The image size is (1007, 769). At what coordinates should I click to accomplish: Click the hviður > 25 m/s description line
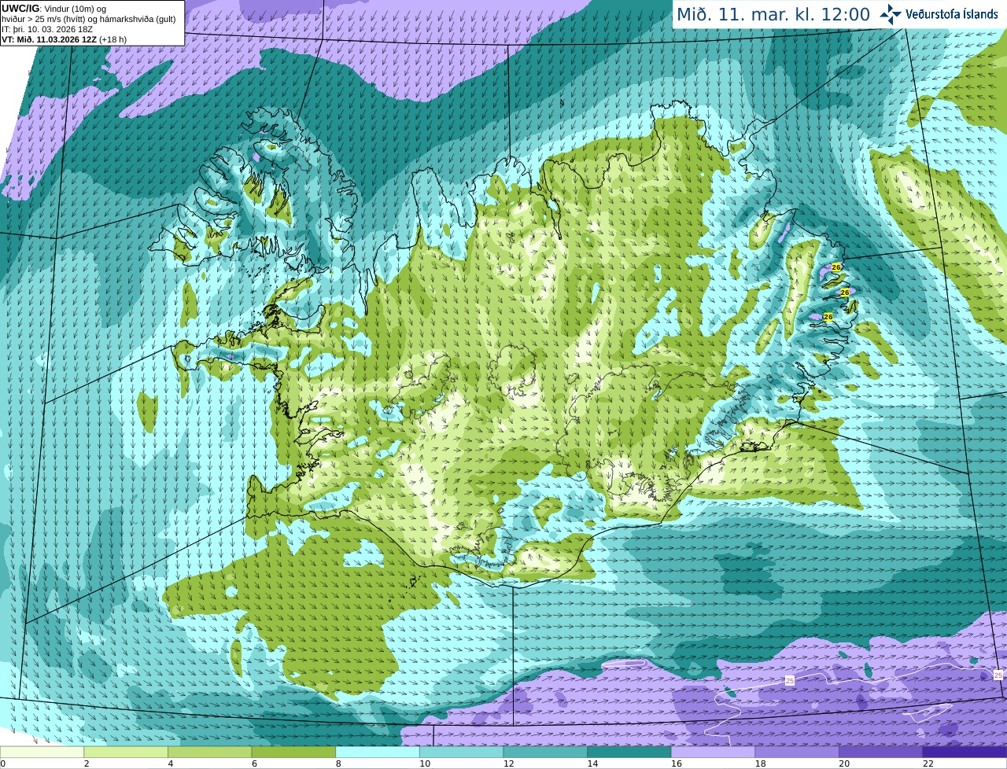click(89, 19)
